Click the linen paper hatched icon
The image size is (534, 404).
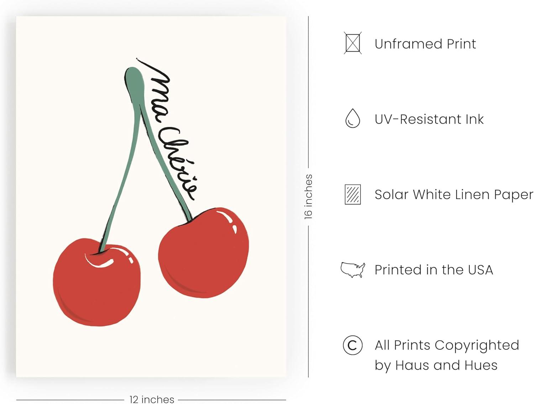coord(353,195)
